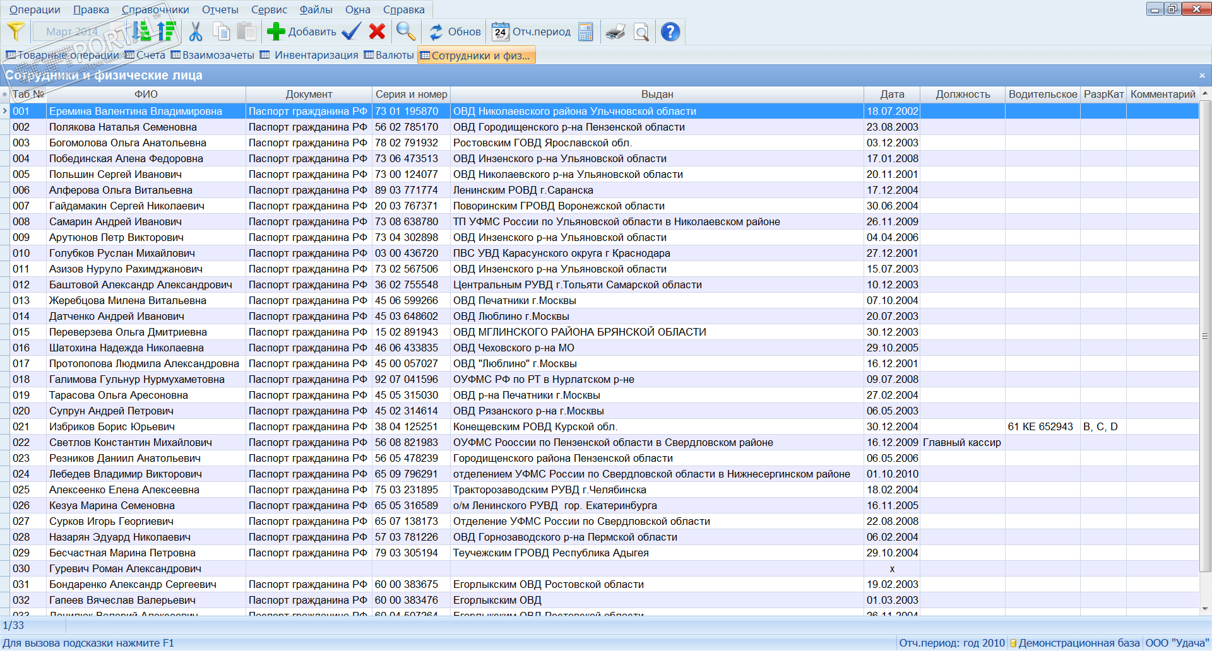Image resolution: width=1212 pixels, height=651 pixels.
Task: Click the yellow funnel filter icon
Action: coord(16,32)
